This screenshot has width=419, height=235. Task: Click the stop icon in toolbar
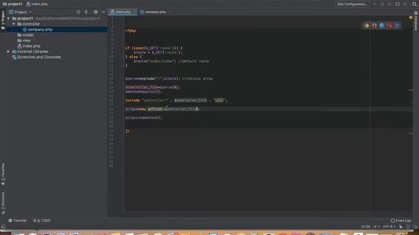(x=405, y=4)
